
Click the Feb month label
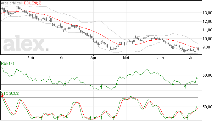click(x=31, y=58)
